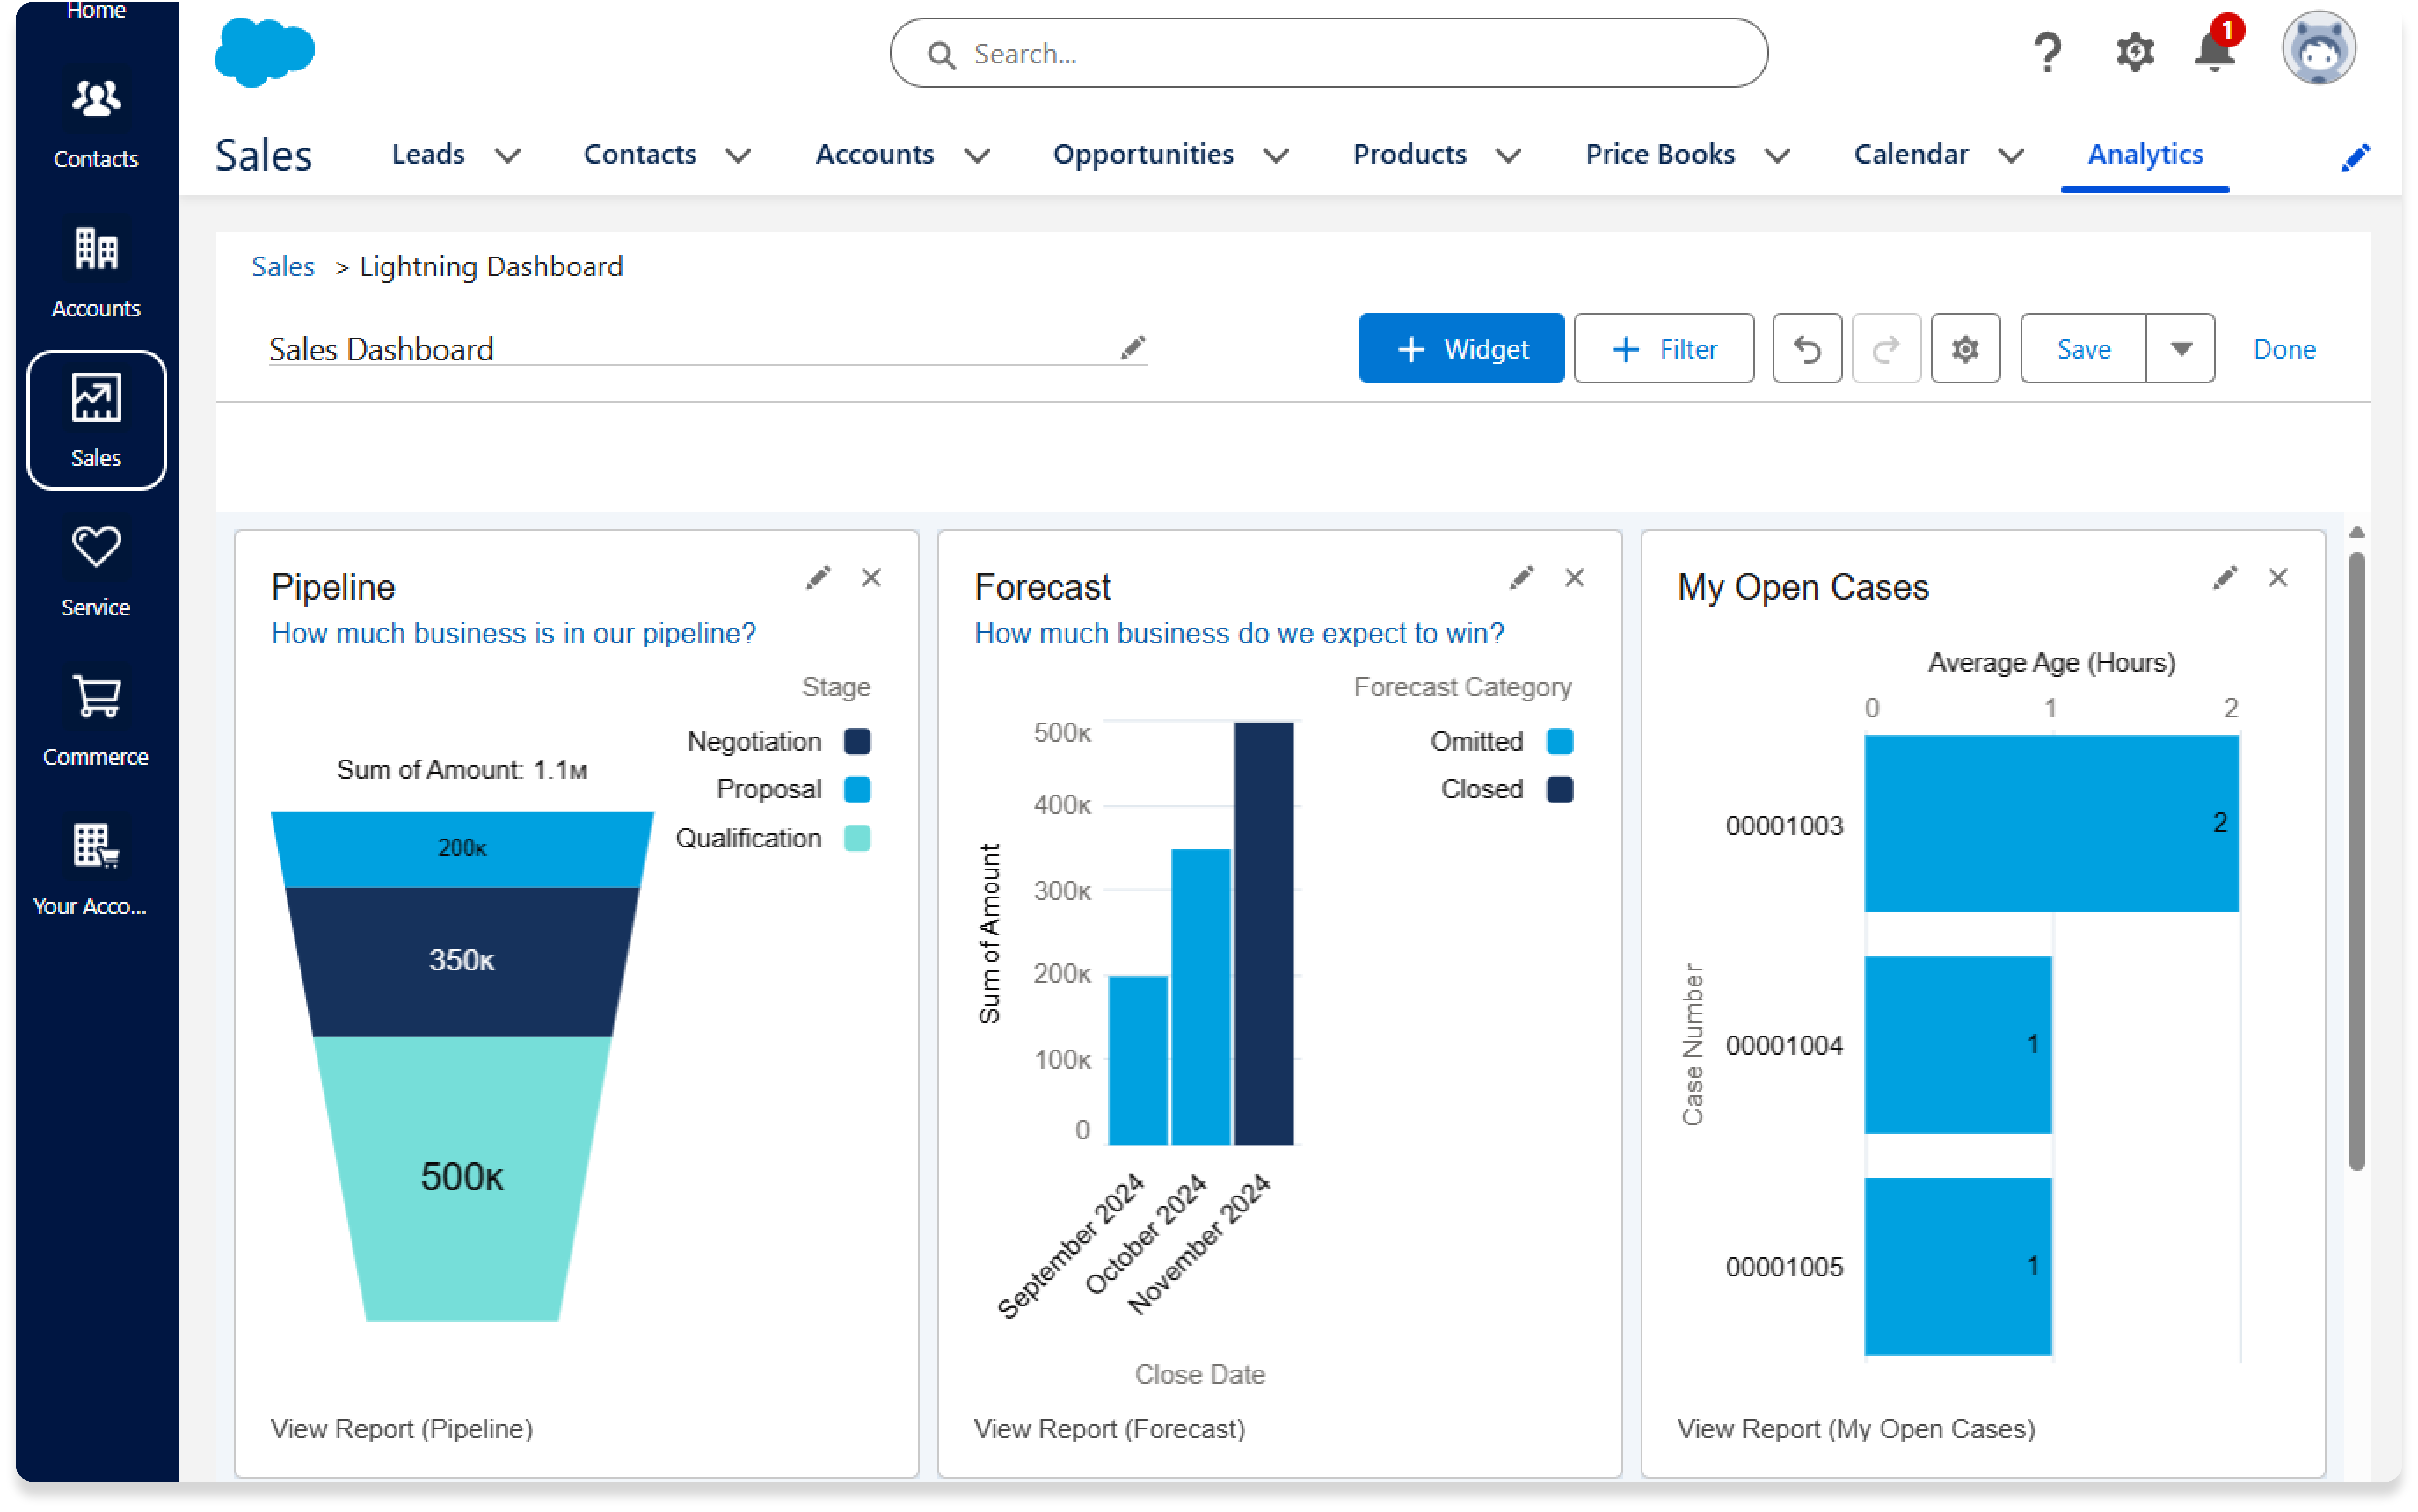Open the Contacts navigation tab

pos(640,155)
